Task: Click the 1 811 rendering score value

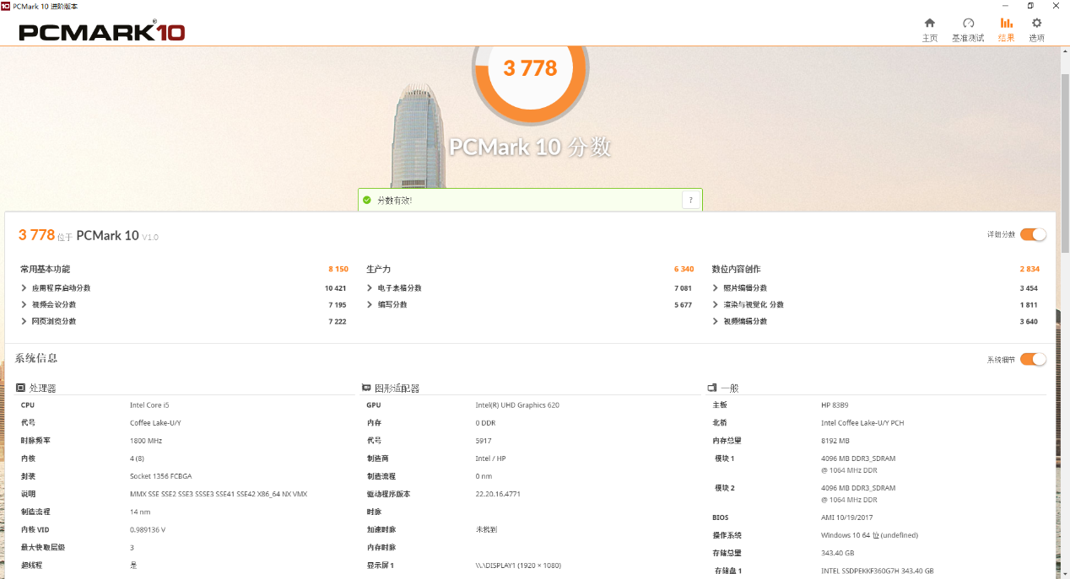Action: [x=1029, y=305]
